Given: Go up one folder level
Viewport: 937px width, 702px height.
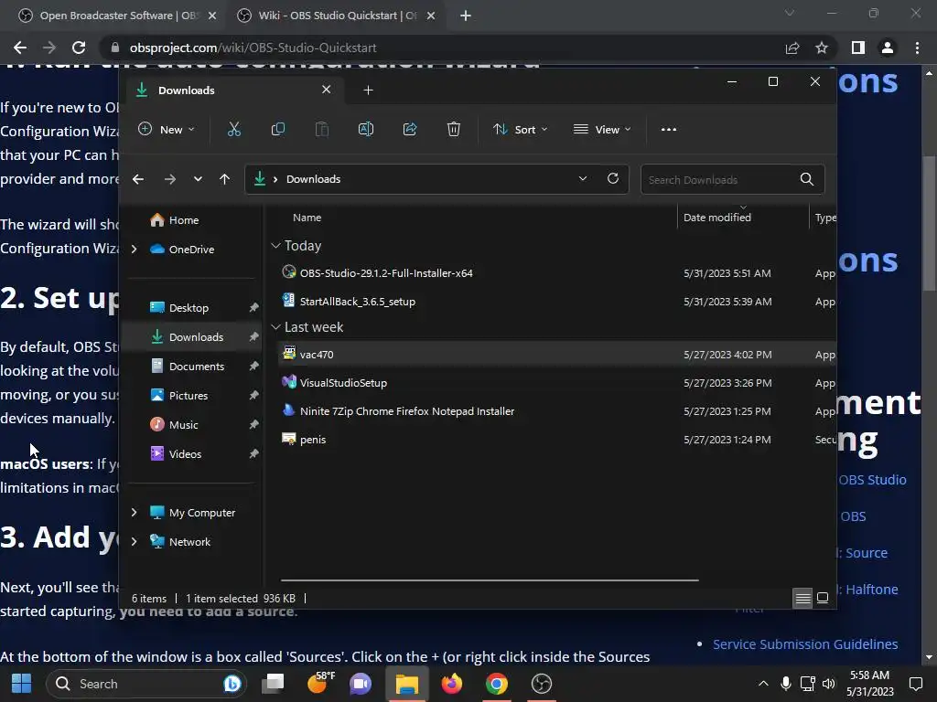Looking at the screenshot, I should pyautogui.click(x=225, y=179).
